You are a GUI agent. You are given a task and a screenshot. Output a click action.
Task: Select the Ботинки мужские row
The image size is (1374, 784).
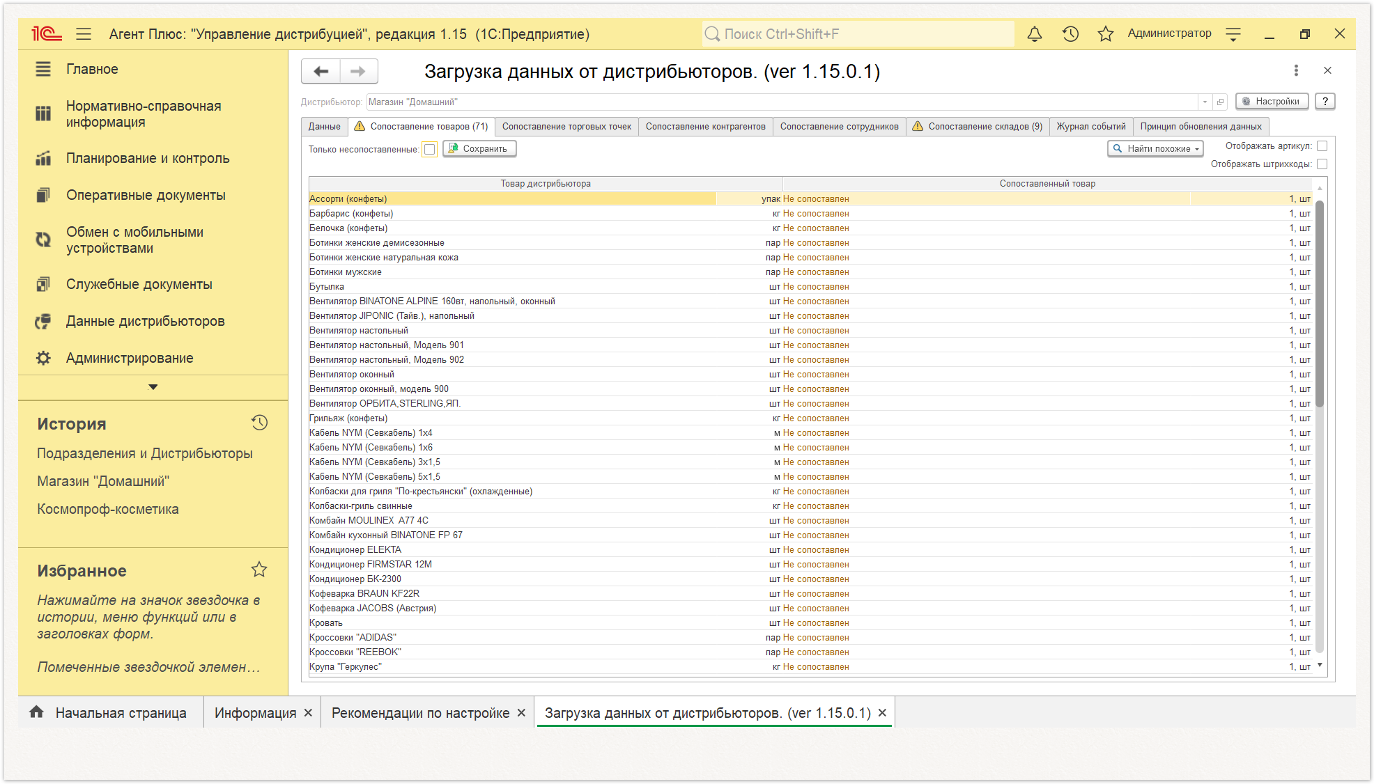[810, 272]
